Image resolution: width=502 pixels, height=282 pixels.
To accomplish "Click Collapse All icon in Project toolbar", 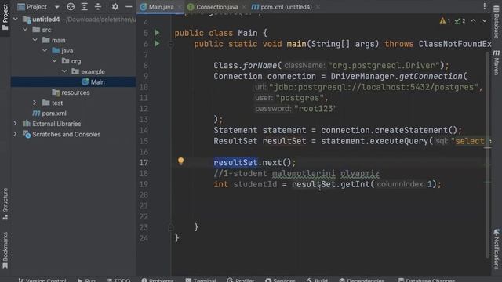I will (x=98, y=7).
